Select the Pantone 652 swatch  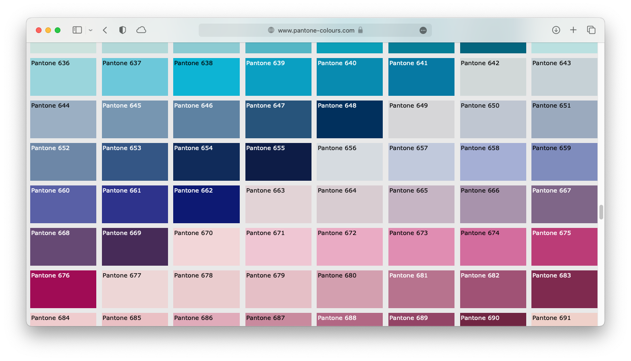click(63, 162)
